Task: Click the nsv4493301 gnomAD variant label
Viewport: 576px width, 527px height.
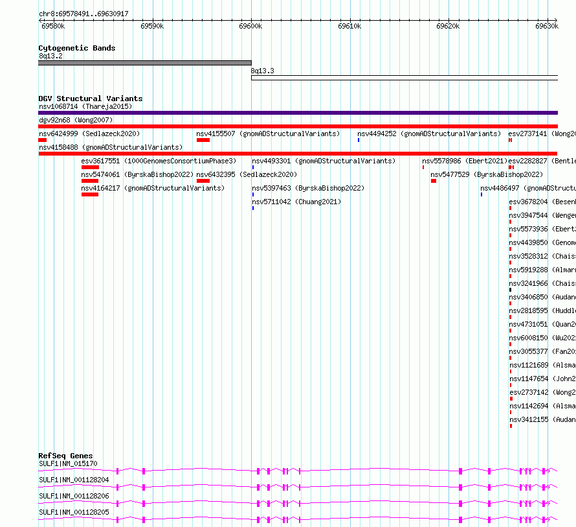Action: click(324, 161)
